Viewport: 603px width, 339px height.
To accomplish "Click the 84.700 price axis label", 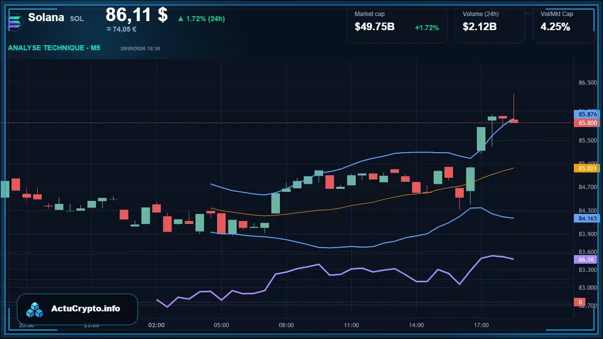I will coord(587,187).
